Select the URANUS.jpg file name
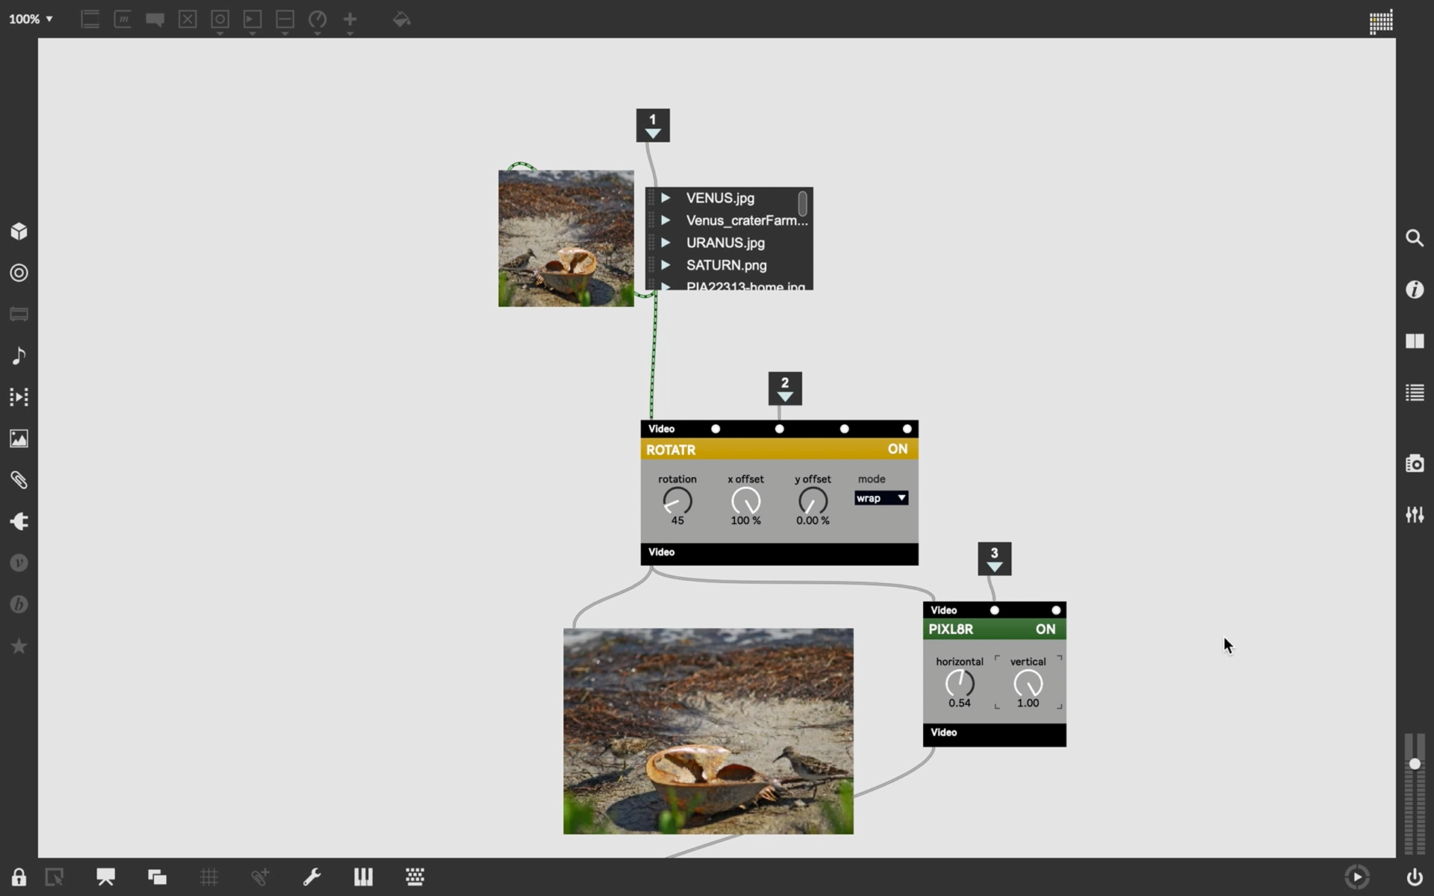Image resolution: width=1434 pixels, height=896 pixels. (x=725, y=243)
